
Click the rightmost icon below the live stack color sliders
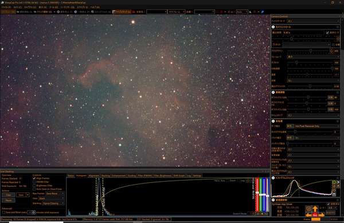pyautogui.click(x=266, y=214)
